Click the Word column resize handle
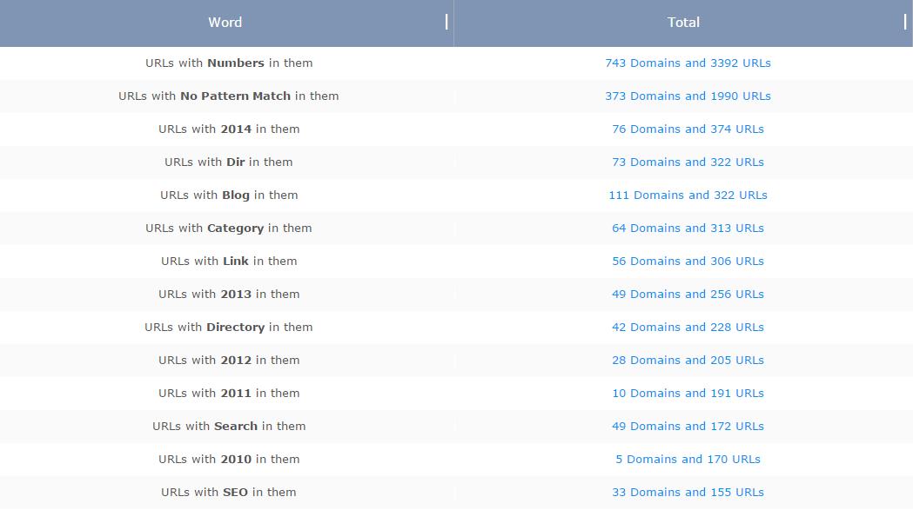Image resolution: width=913 pixels, height=510 pixels. (446, 22)
